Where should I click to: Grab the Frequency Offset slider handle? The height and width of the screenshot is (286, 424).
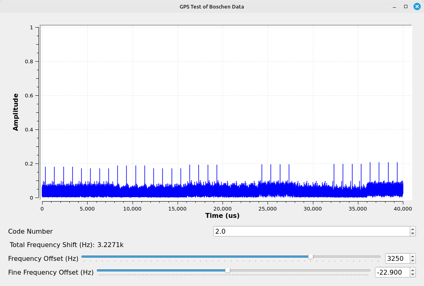(x=311, y=256)
